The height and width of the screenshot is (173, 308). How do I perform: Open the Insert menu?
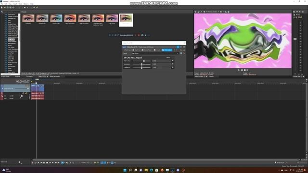(15, 4)
